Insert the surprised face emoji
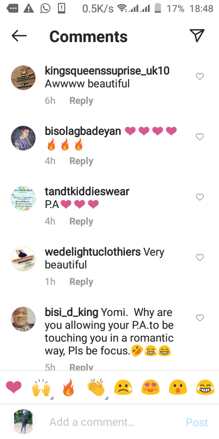 (177, 387)
